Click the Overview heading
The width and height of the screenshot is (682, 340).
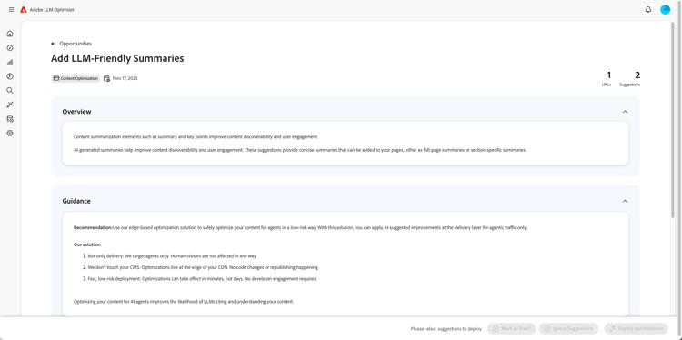pos(76,112)
